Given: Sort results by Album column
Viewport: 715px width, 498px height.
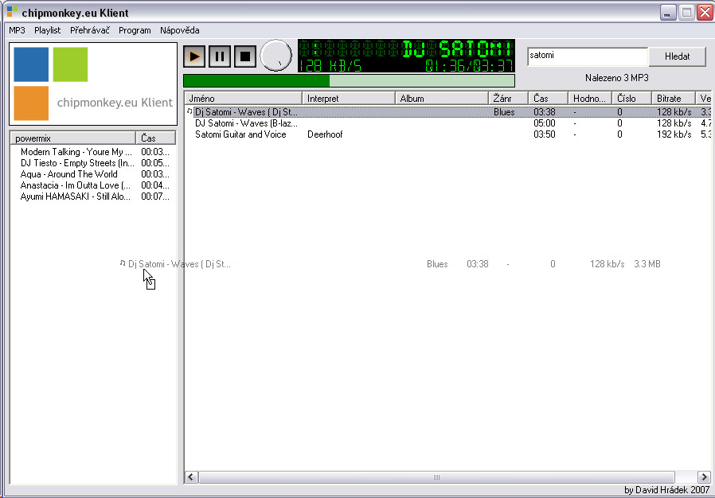Looking at the screenshot, I should pos(441,99).
